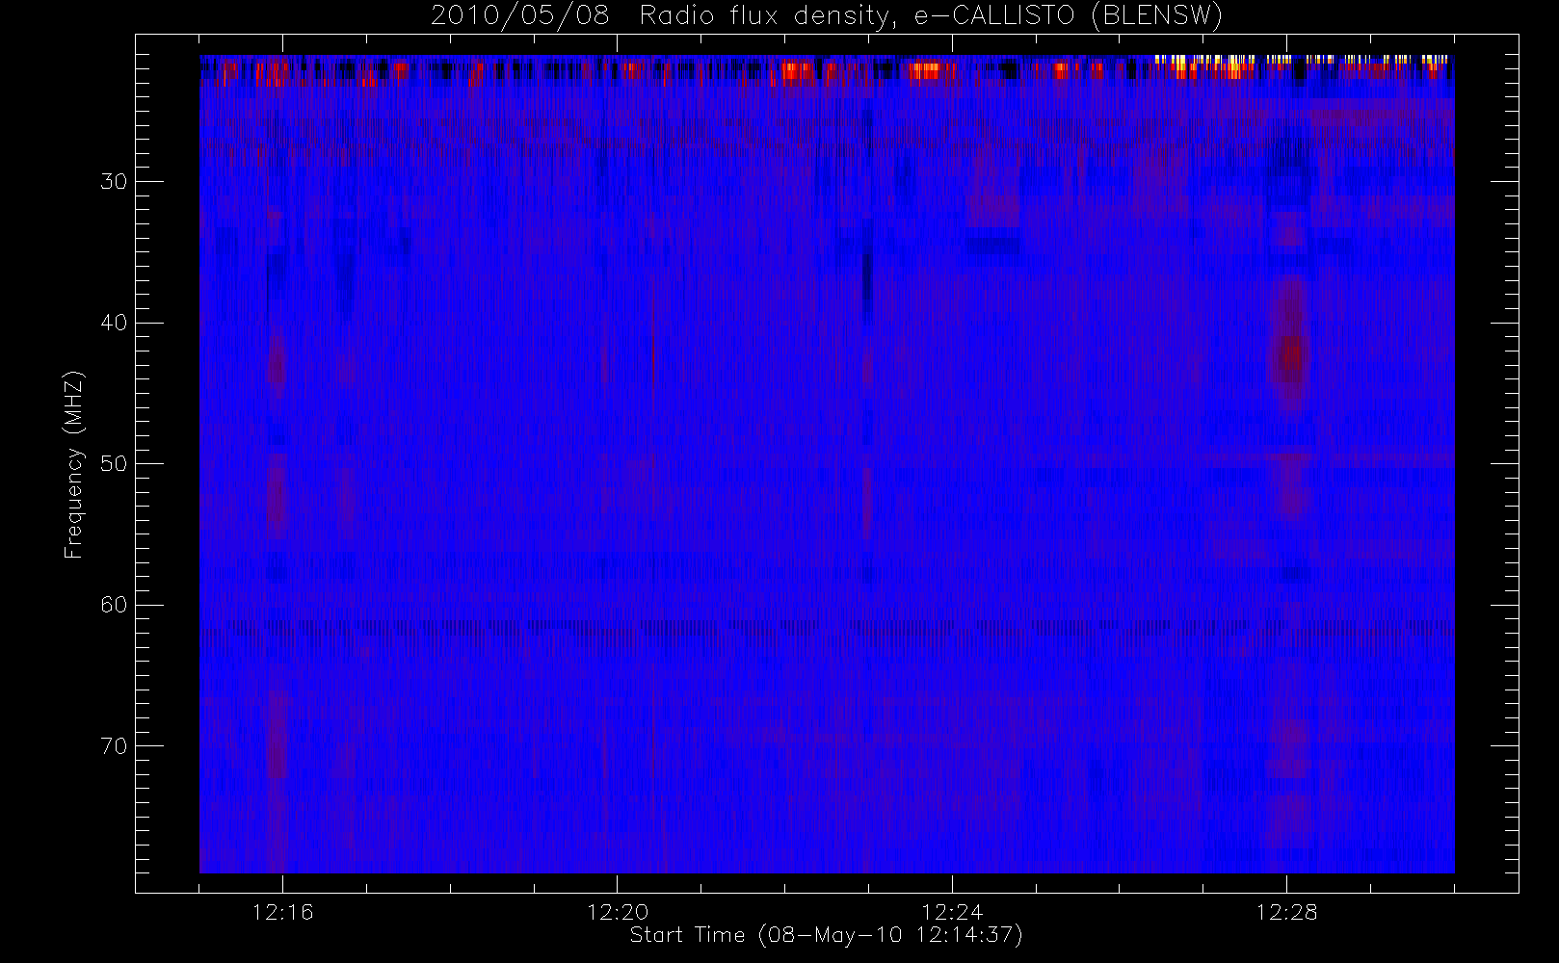Image resolution: width=1559 pixels, height=963 pixels.
Task: Click the 40 MHz frequency tick label
Action: click(114, 323)
